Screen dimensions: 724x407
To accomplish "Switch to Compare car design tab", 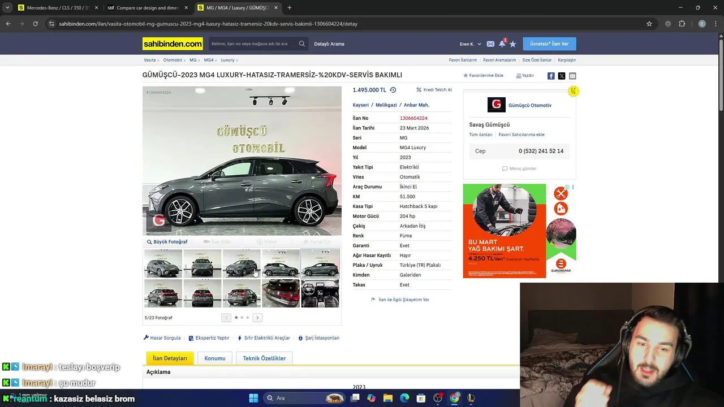I will pyautogui.click(x=147, y=8).
